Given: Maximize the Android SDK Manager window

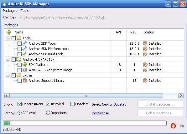Looking at the screenshot, I should pos(175,3).
